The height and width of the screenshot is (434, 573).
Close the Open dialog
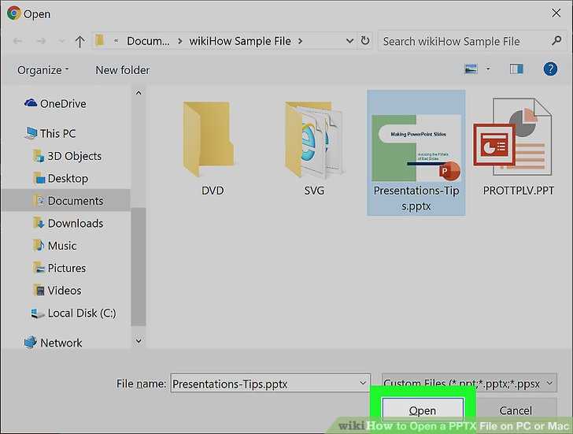(556, 13)
